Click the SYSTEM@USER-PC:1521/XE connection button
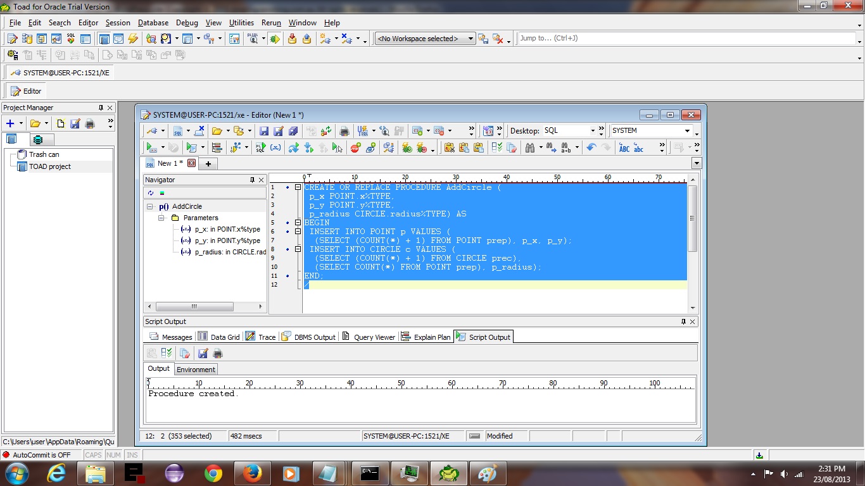This screenshot has width=865, height=486. [x=60, y=73]
